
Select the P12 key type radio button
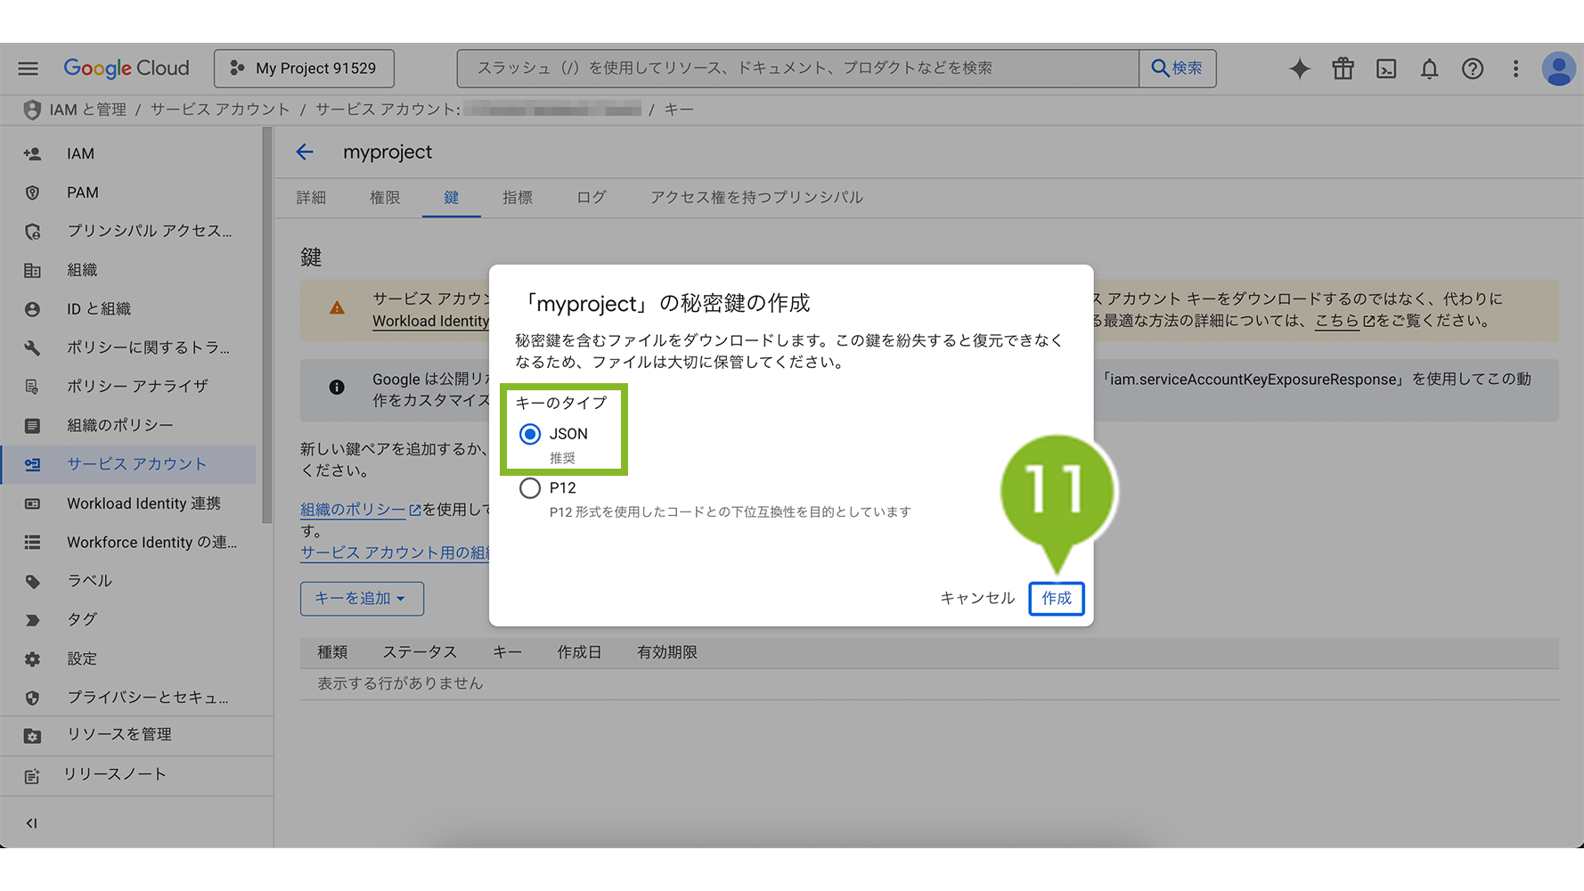point(530,488)
